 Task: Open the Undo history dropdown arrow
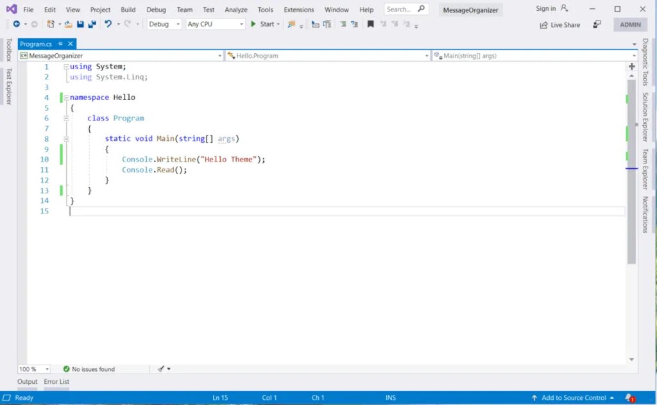119,24
